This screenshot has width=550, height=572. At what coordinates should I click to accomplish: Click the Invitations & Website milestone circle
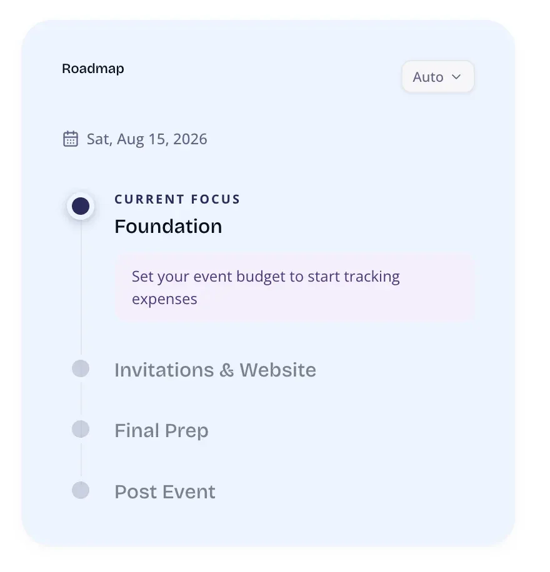(x=80, y=368)
